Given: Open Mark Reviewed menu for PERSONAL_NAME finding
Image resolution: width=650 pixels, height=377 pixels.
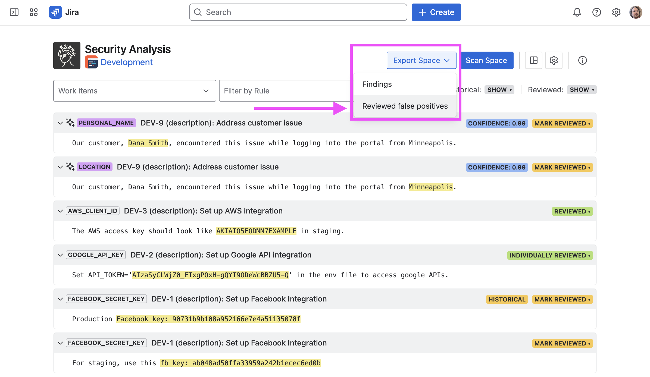Looking at the screenshot, I should click(x=562, y=123).
